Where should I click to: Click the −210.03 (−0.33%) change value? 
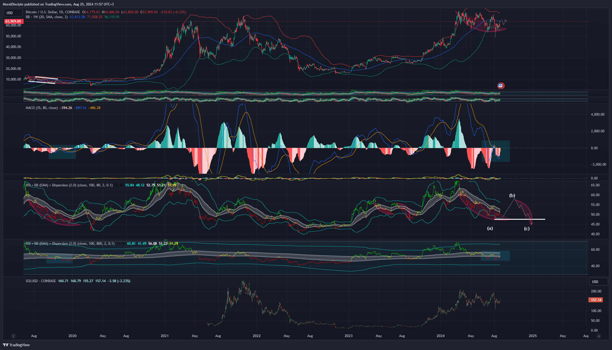173,12
